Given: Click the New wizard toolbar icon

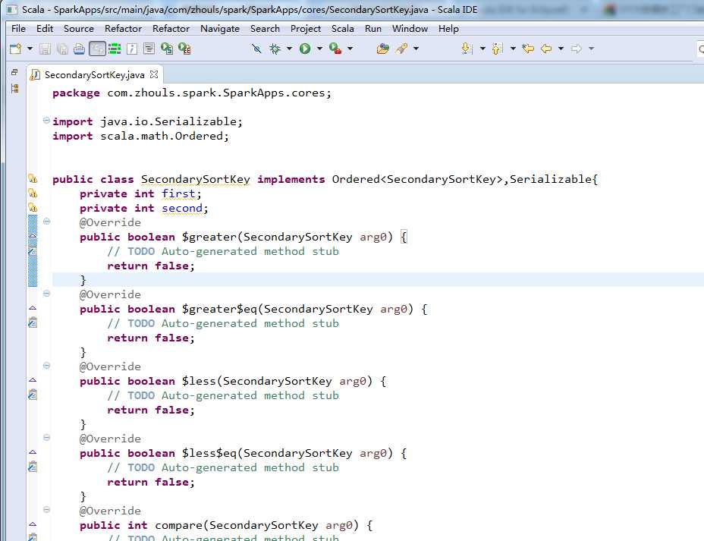Looking at the screenshot, I should (16, 49).
